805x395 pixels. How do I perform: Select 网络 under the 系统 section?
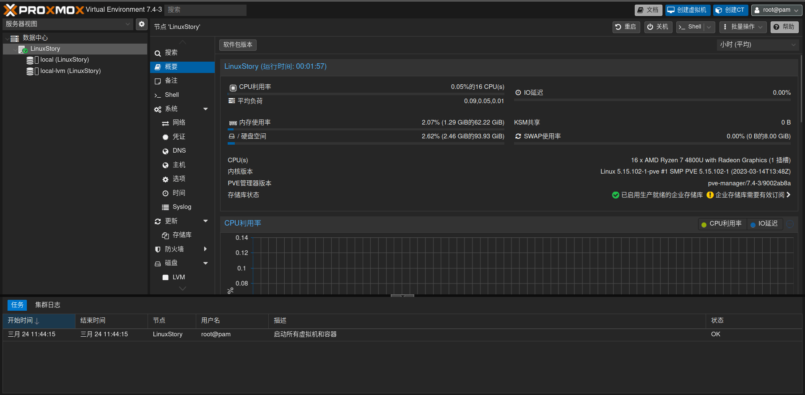click(179, 122)
